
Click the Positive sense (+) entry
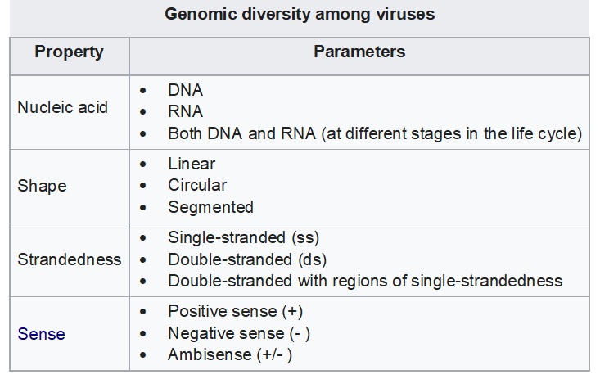[x=236, y=312]
